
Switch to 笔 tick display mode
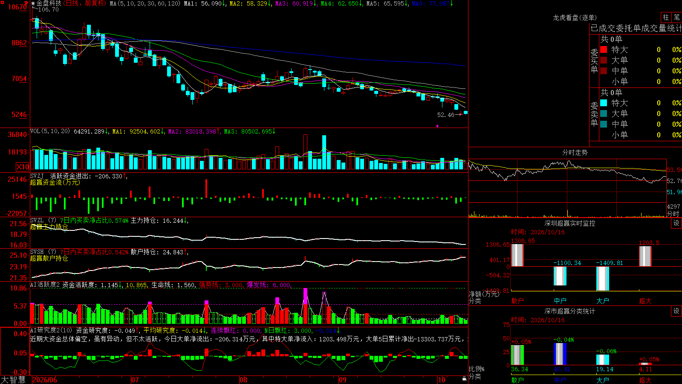(x=676, y=17)
